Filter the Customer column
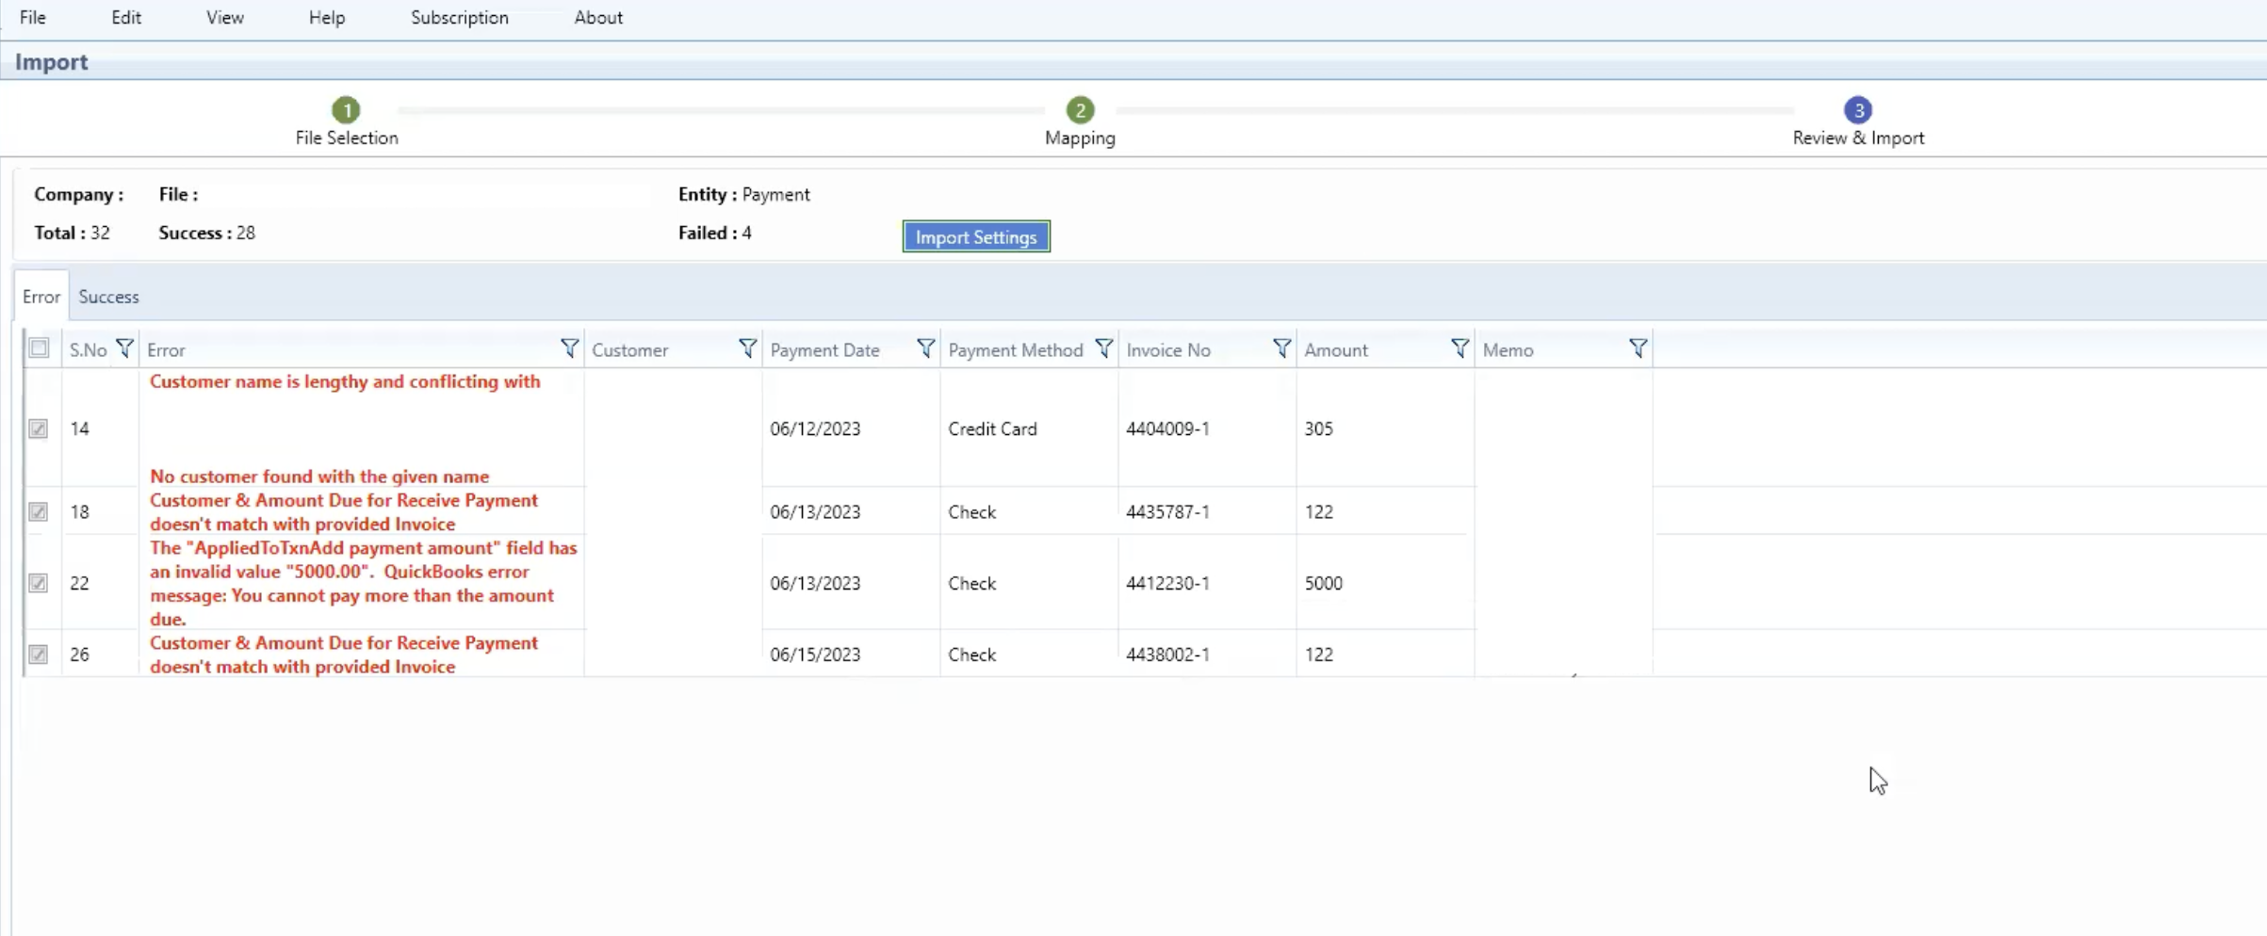 [747, 348]
